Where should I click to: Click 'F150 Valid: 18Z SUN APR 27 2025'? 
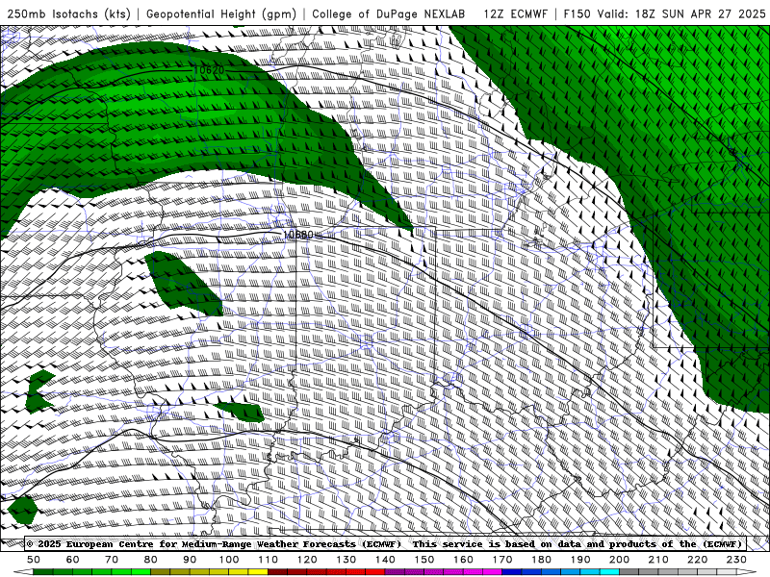[664, 13]
